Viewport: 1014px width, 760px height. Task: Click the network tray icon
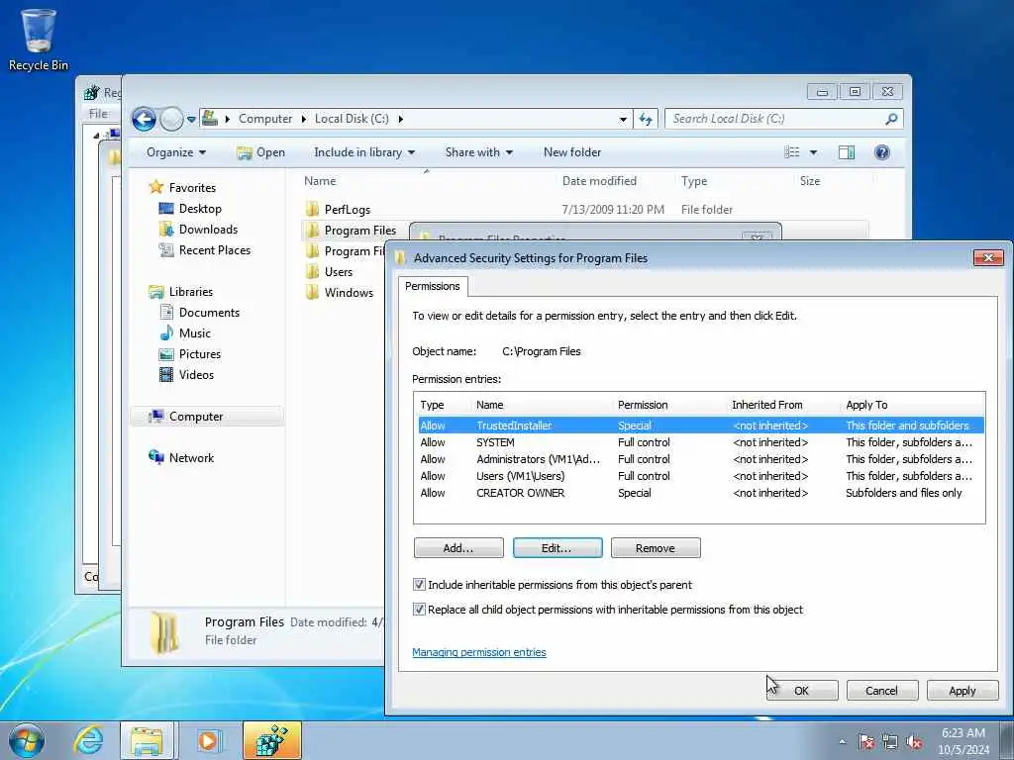[x=890, y=742]
